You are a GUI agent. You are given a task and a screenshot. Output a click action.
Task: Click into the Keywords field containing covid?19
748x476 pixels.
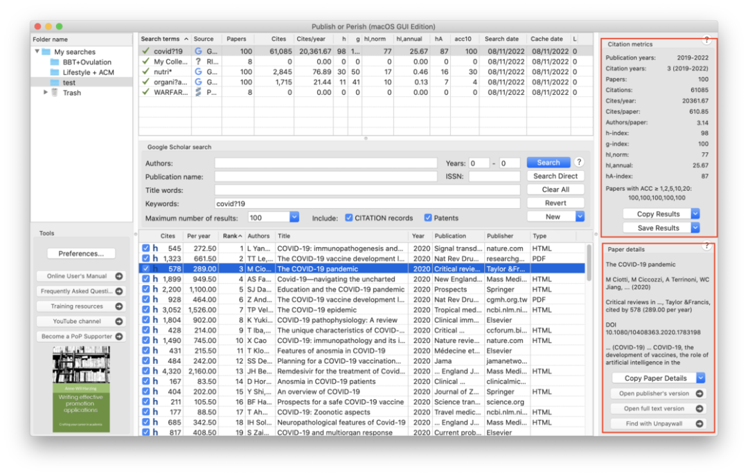pos(367,203)
